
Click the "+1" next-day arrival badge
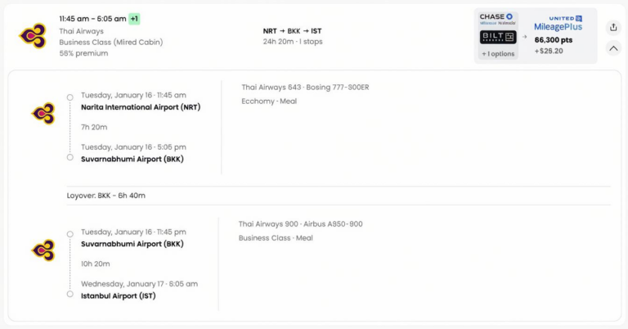[x=135, y=19]
